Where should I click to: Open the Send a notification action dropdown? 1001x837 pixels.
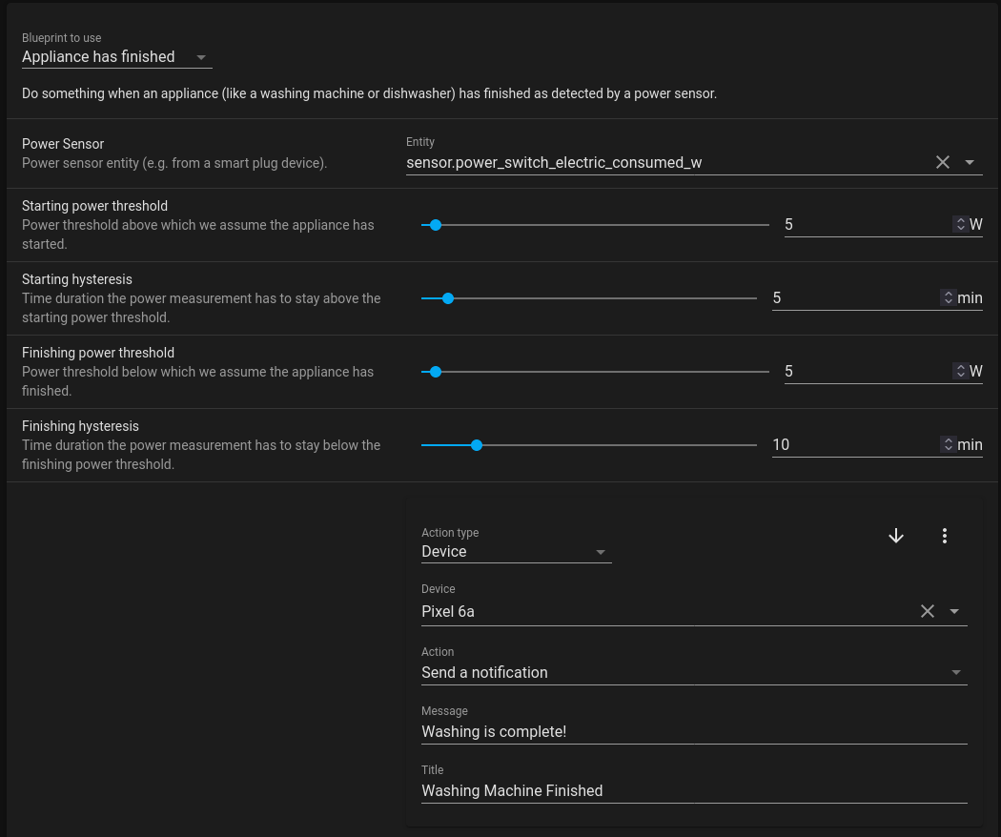(693, 672)
